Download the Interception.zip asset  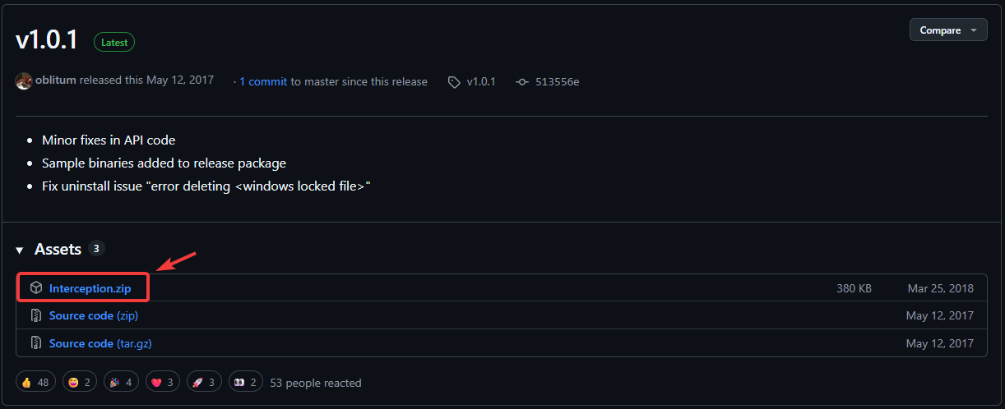(90, 288)
